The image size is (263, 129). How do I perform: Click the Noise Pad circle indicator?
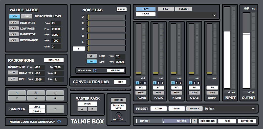95,70
